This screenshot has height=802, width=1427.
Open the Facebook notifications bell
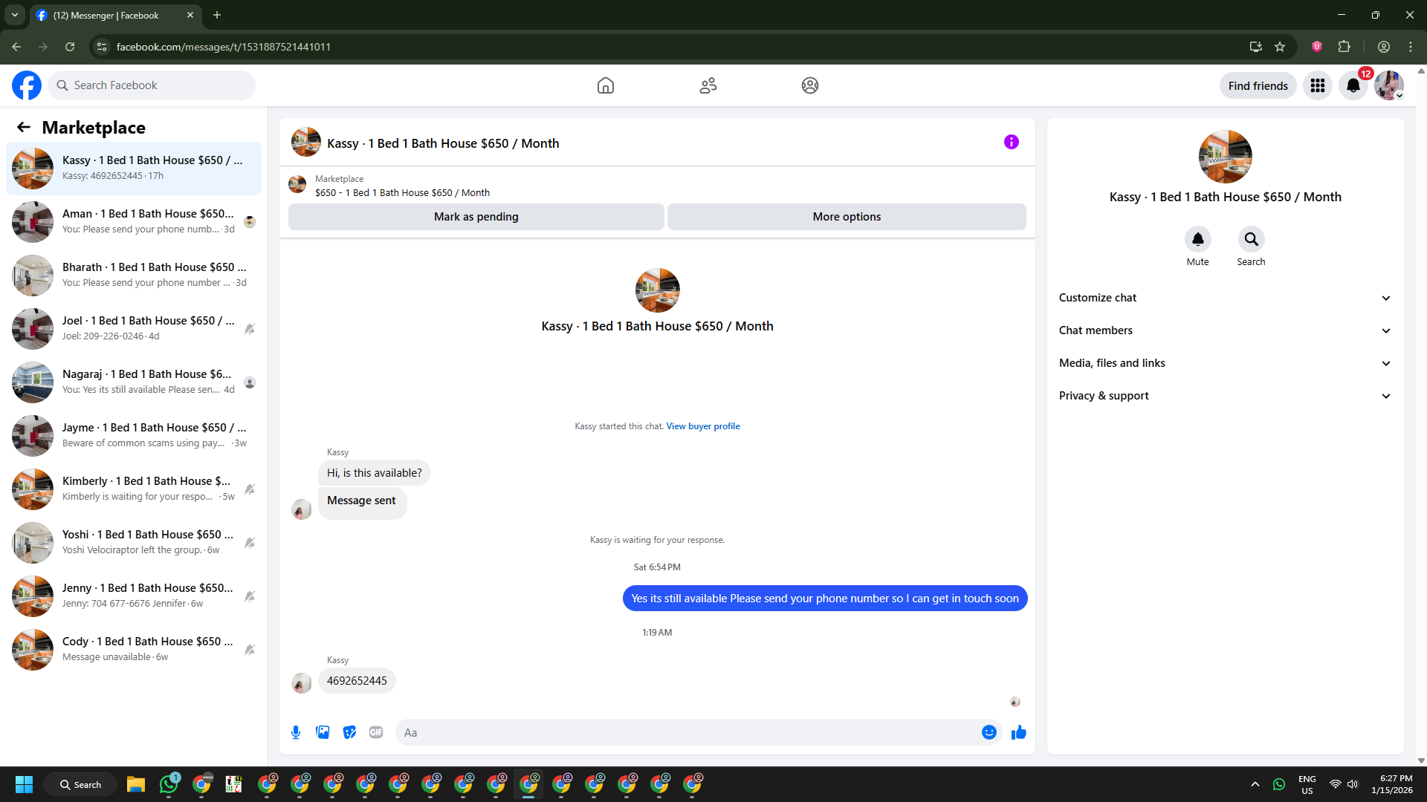(x=1353, y=85)
